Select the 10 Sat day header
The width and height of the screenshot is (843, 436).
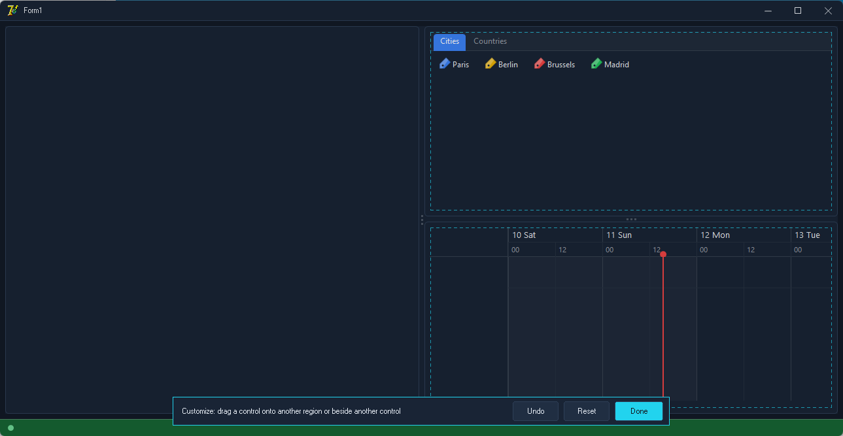point(555,235)
